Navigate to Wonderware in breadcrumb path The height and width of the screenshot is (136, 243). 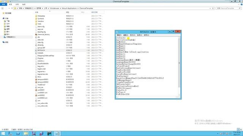[54, 8]
